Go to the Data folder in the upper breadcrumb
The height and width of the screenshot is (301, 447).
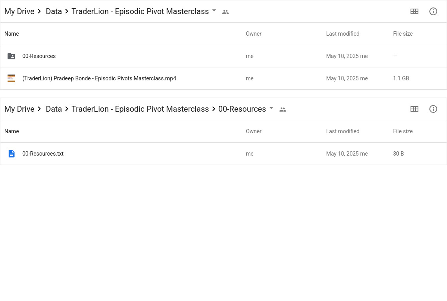(54, 11)
